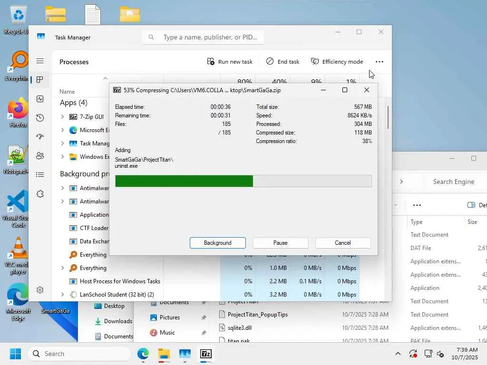The image size is (487, 365).
Task: Click the Name column header
Action: (x=67, y=92)
